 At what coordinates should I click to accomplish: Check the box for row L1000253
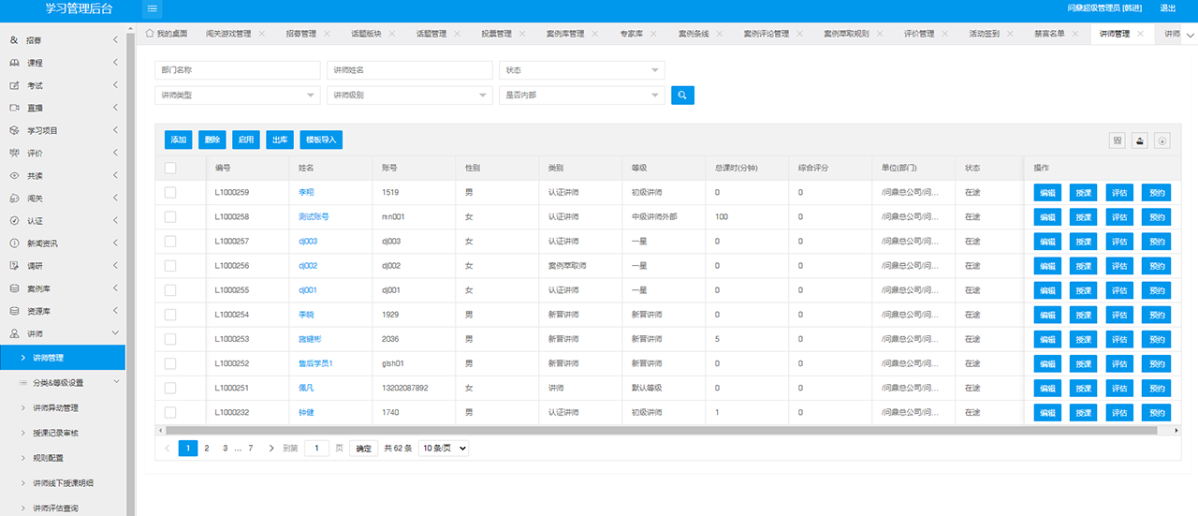(170, 339)
